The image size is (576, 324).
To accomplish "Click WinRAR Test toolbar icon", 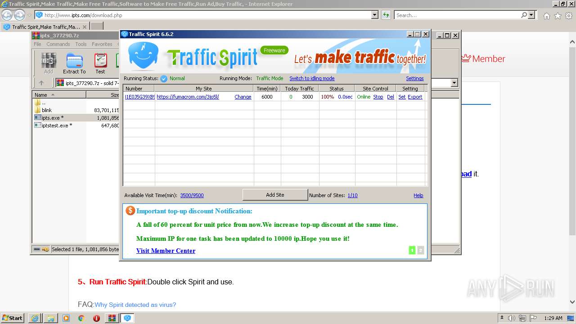I will tap(100, 63).
